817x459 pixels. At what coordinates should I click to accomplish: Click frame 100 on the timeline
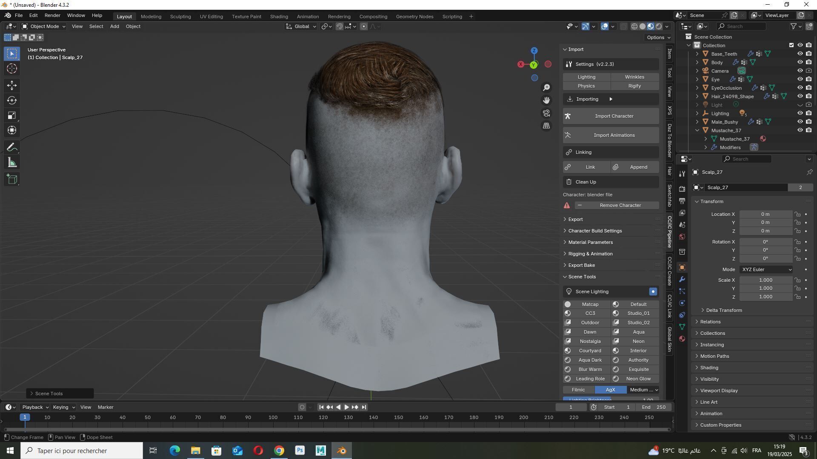[x=273, y=418]
